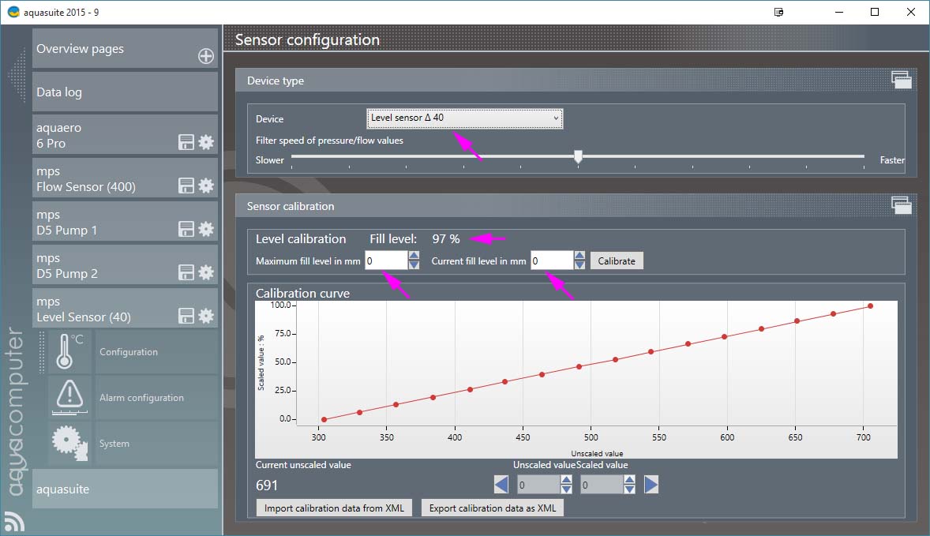Open settings gear for D5 Pump 1
This screenshot has width=930, height=536.
point(206,229)
